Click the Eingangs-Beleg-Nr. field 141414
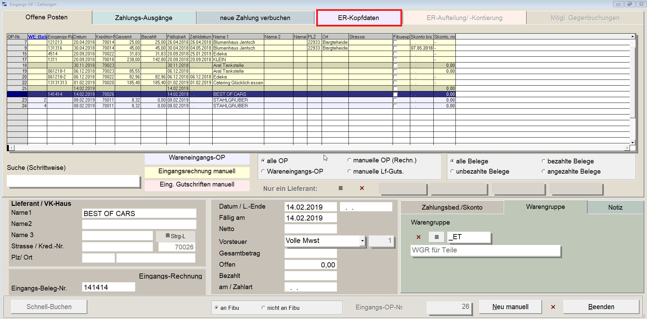Screen dimensions: 647x319 tap(109, 287)
